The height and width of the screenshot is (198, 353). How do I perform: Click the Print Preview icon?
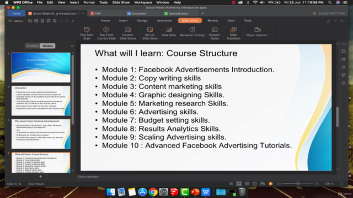coord(55,21)
